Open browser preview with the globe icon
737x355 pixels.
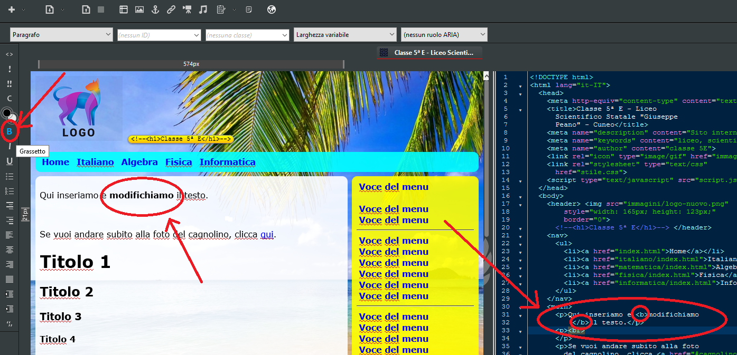pos(272,9)
